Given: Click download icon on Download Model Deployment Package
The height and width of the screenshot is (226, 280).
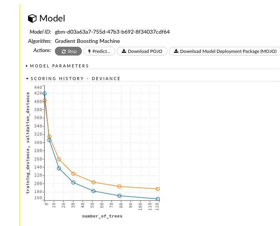Looking at the screenshot, I should pyautogui.click(x=176, y=51).
